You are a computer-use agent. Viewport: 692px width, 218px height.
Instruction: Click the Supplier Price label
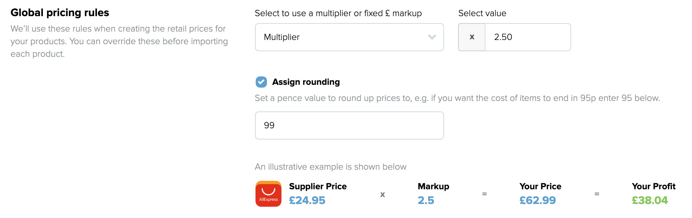click(x=318, y=186)
